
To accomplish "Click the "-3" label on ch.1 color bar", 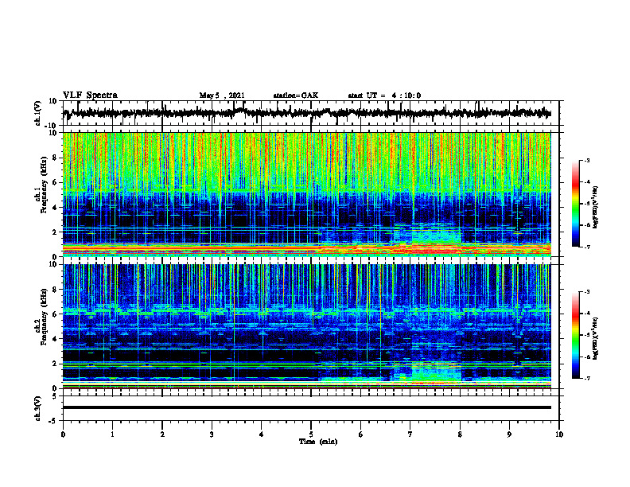I will [586, 160].
